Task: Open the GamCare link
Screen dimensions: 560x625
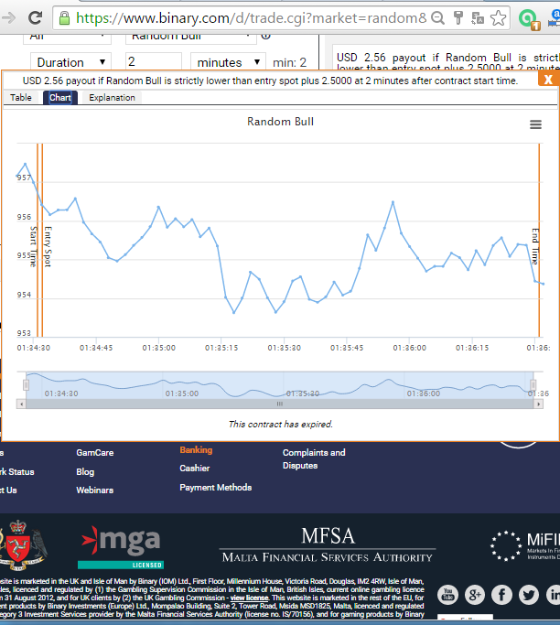Action: pos(95,453)
